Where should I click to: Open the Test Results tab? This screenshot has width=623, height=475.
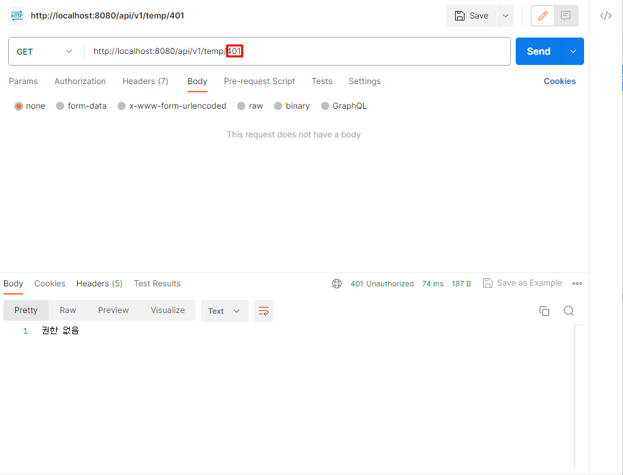157,284
